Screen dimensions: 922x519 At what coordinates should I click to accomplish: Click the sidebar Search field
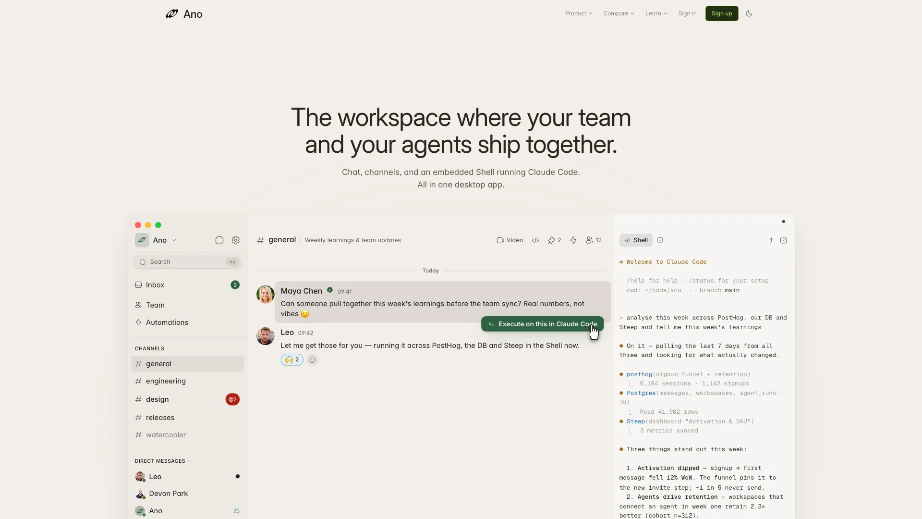[x=187, y=262]
